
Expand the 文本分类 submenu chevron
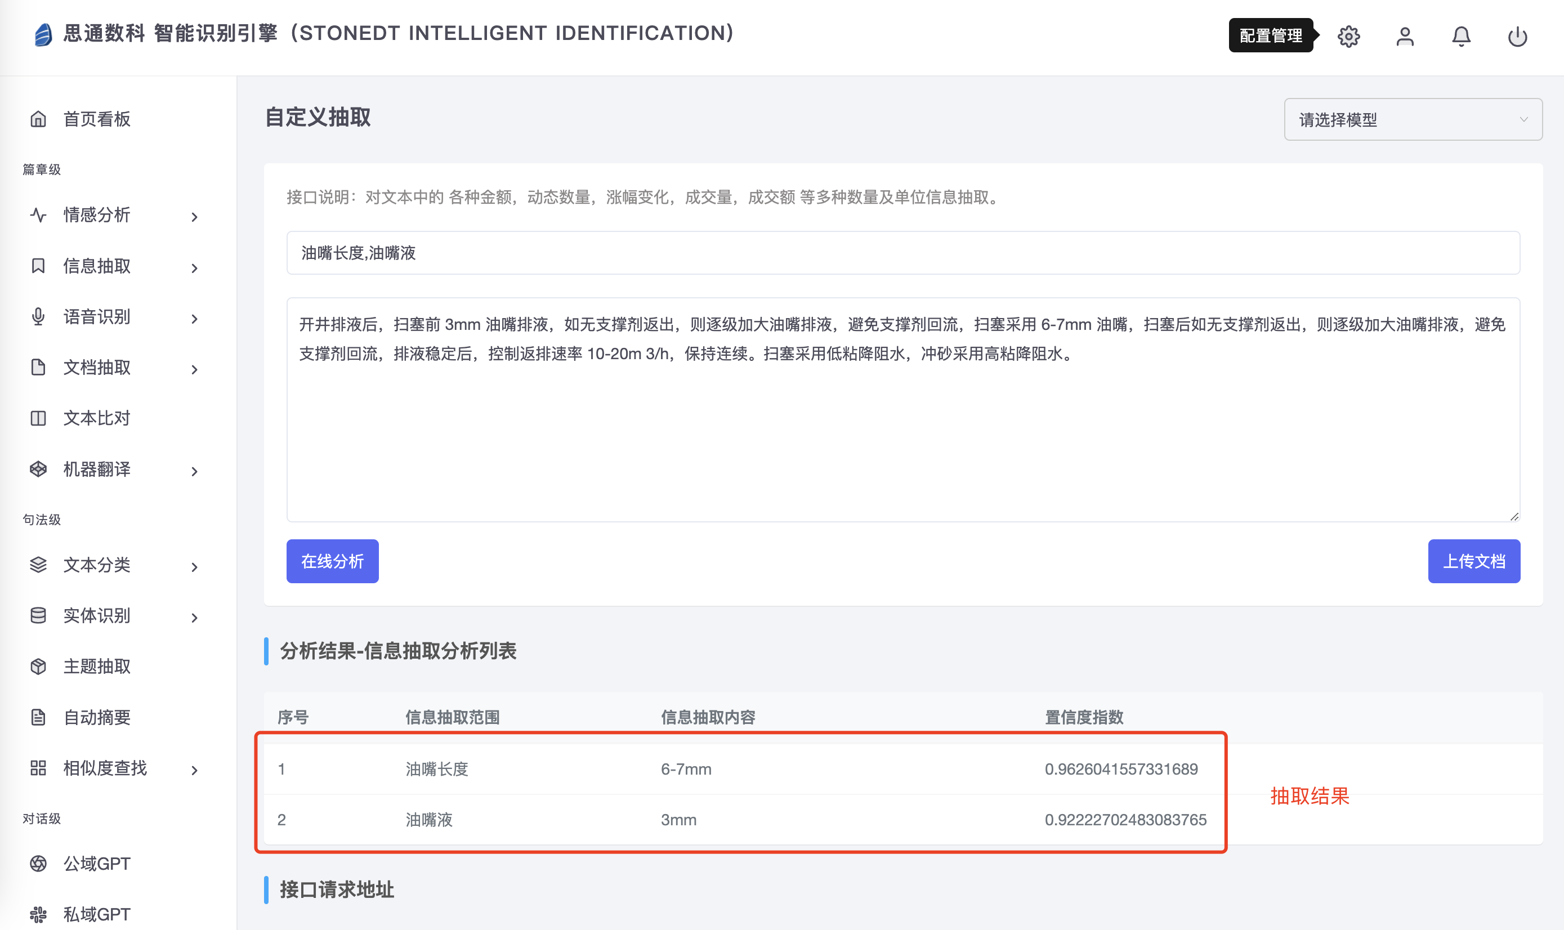coord(194,567)
